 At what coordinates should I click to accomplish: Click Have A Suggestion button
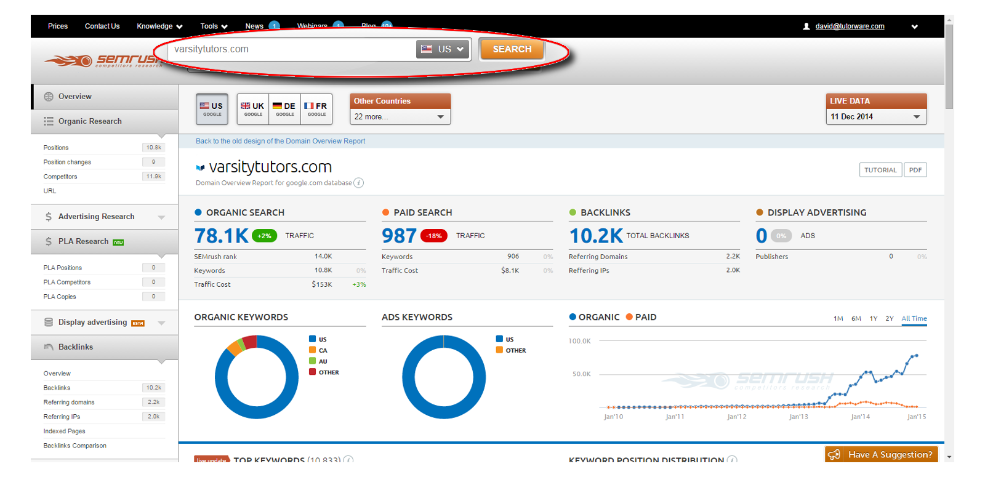point(881,454)
